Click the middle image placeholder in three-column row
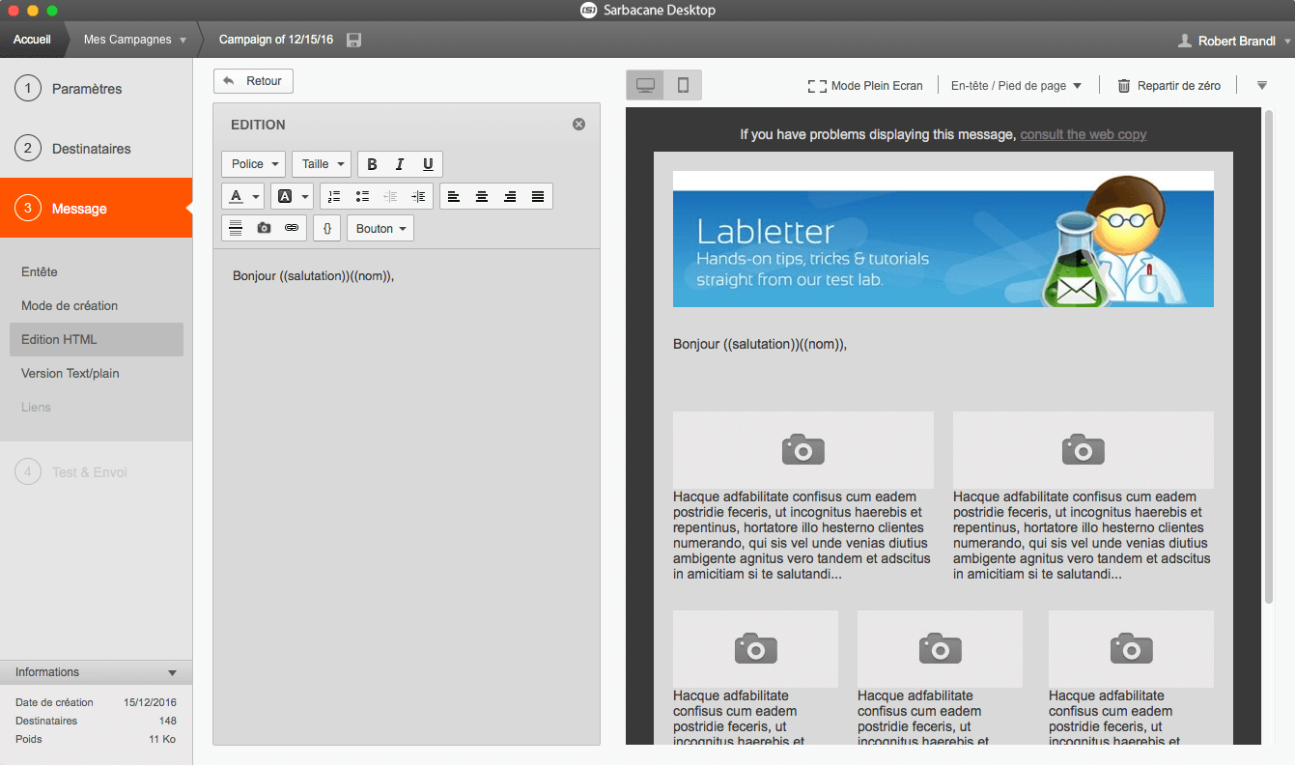 coord(940,649)
